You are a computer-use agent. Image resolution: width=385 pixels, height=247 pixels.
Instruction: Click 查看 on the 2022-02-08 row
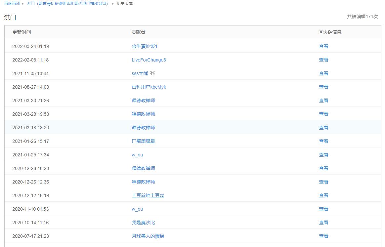[x=323, y=60]
